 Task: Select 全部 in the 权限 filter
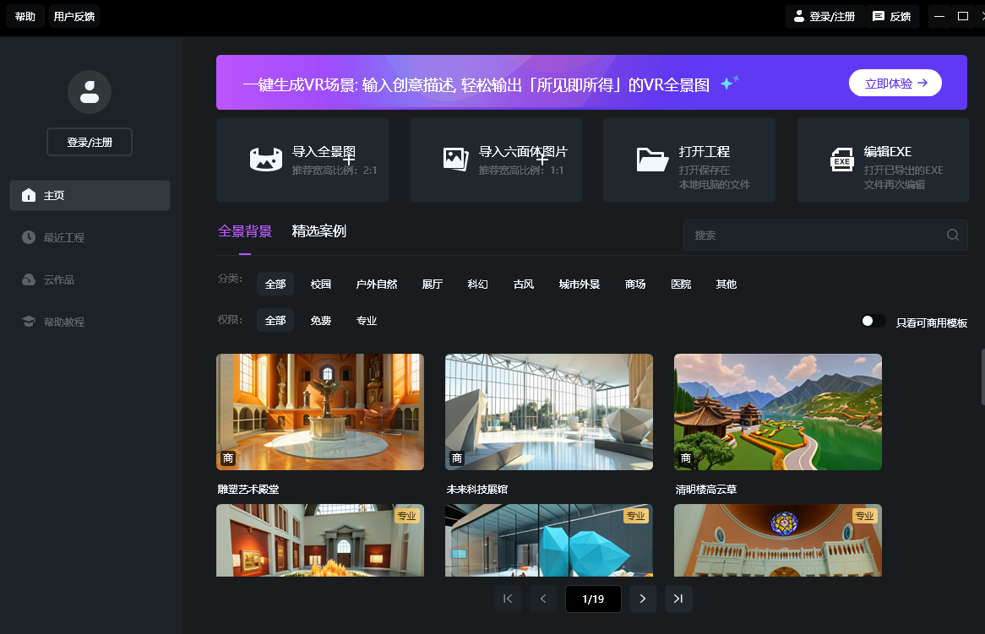click(x=275, y=321)
